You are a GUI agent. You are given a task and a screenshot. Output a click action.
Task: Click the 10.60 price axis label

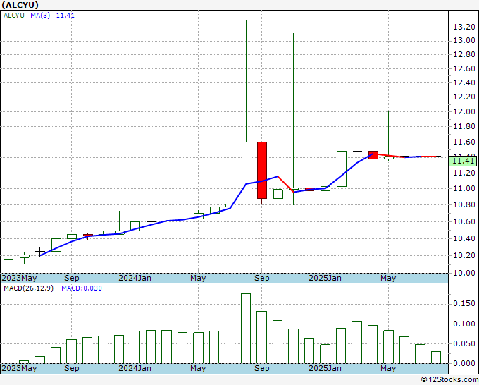[x=464, y=221]
